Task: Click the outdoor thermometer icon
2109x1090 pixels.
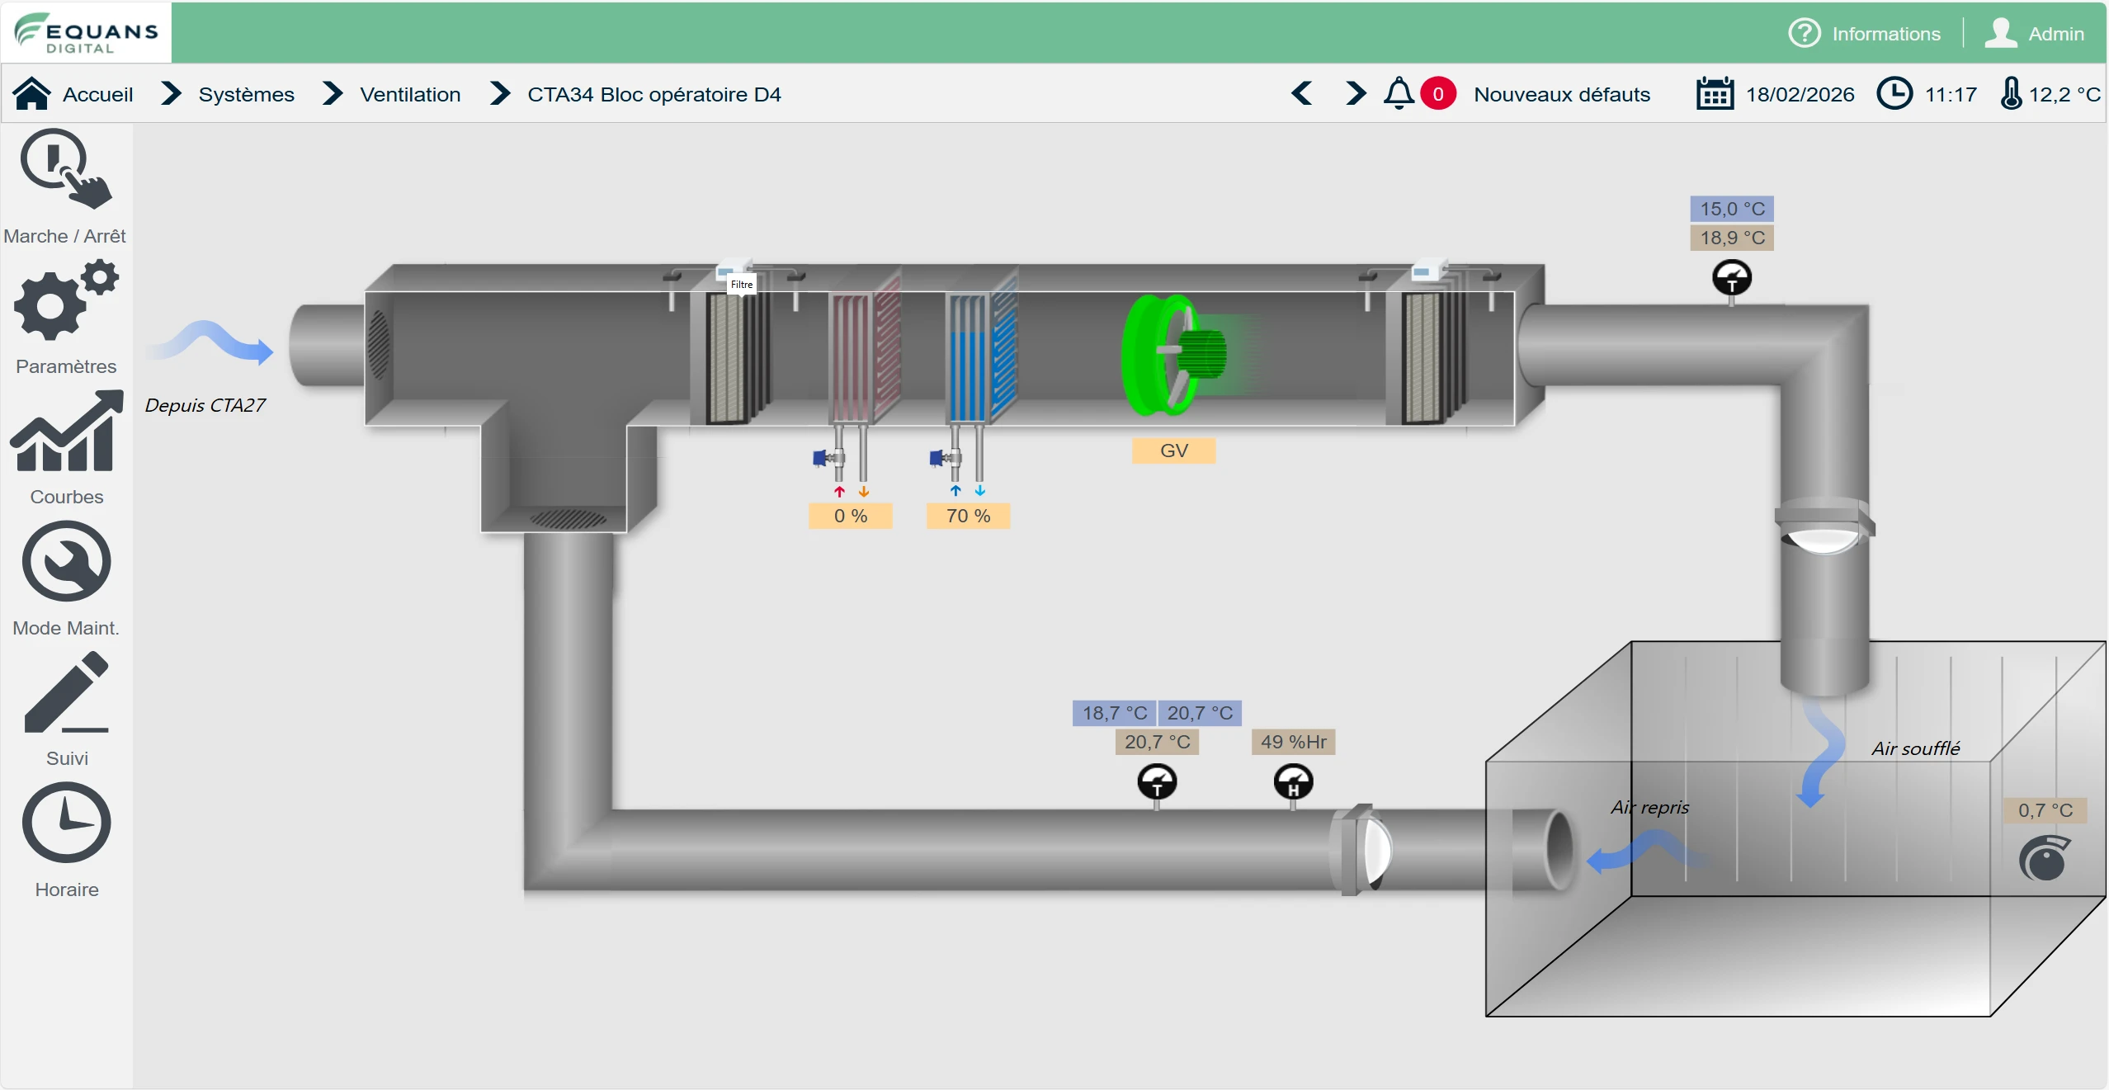Action: coord(2012,93)
